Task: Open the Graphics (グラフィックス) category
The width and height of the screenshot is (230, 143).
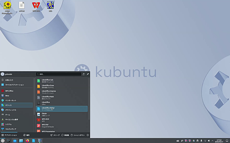Action: click(x=17, y=110)
